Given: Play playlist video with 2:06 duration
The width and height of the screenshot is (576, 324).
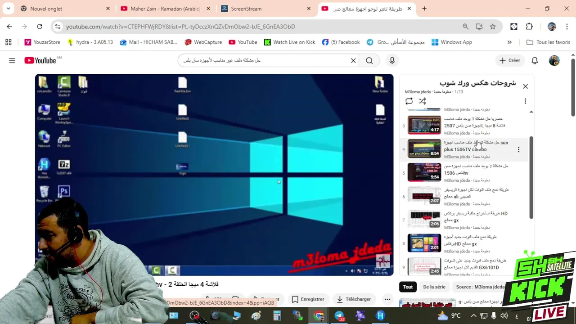Looking at the screenshot, I should (424, 219).
